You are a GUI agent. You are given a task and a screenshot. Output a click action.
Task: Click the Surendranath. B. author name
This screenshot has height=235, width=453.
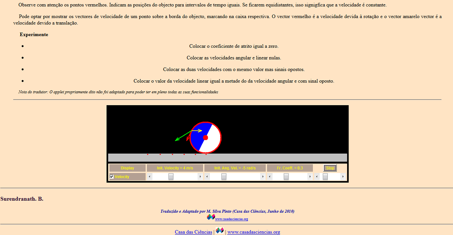point(22,199)
